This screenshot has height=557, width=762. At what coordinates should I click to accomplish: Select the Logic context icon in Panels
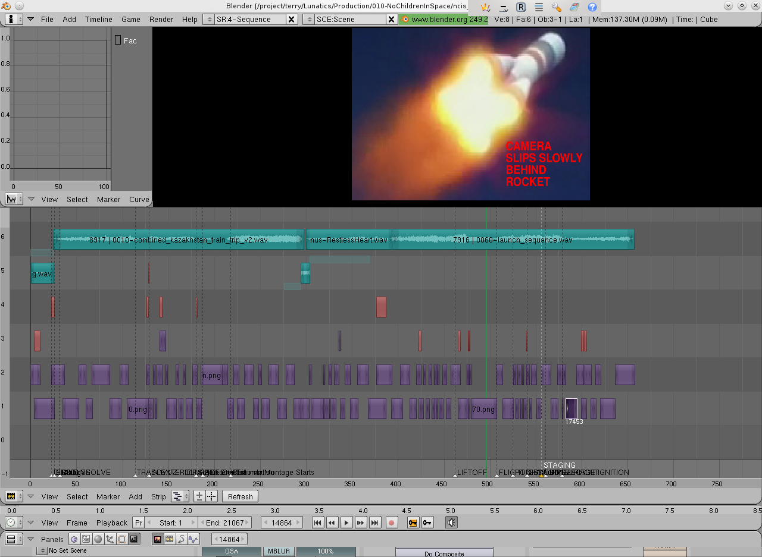click(74, 539)
